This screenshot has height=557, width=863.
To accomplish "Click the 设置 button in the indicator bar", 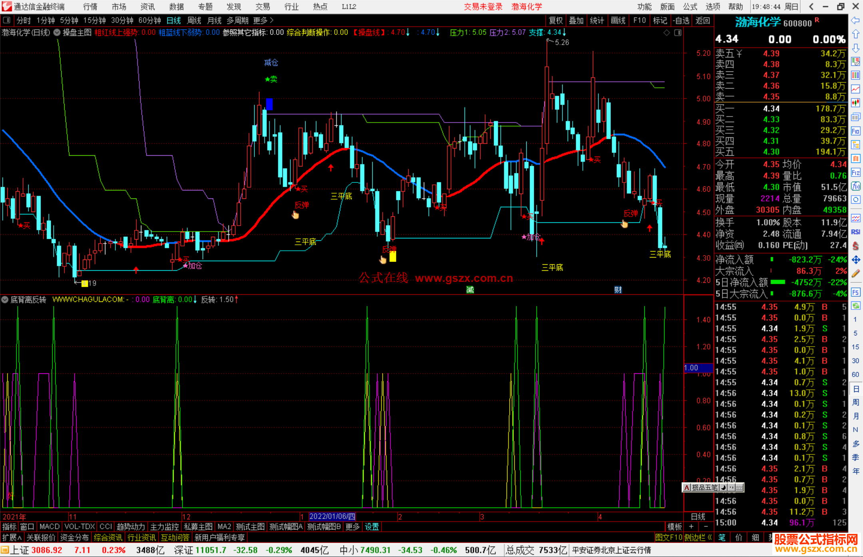I will pos(372,527).
